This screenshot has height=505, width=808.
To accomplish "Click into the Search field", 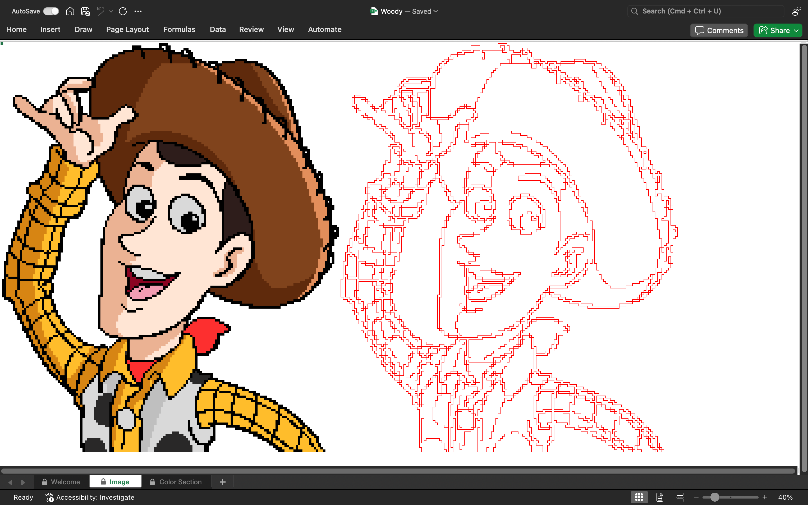I will pyautogui.click(x=706, y=11).
